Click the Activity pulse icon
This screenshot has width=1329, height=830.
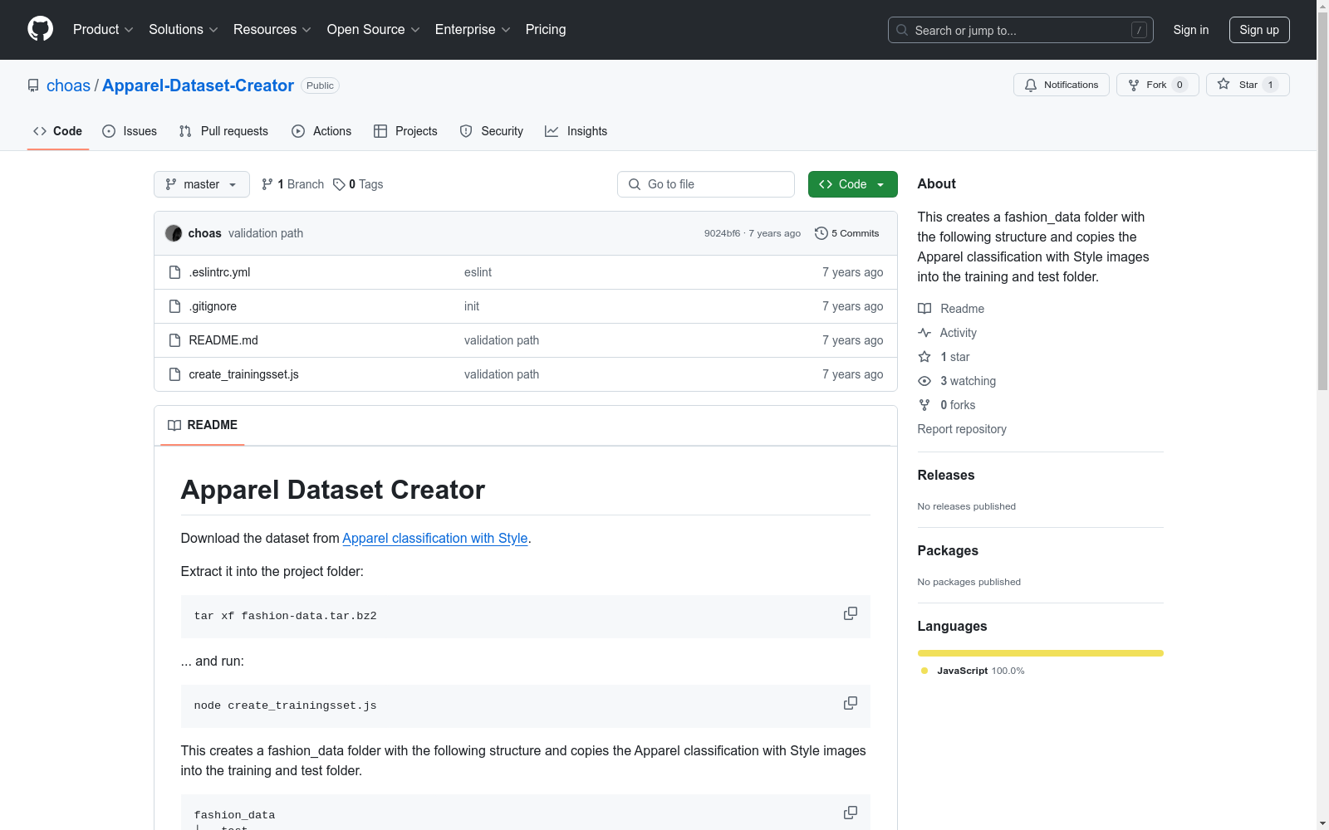tap(924, 333)
